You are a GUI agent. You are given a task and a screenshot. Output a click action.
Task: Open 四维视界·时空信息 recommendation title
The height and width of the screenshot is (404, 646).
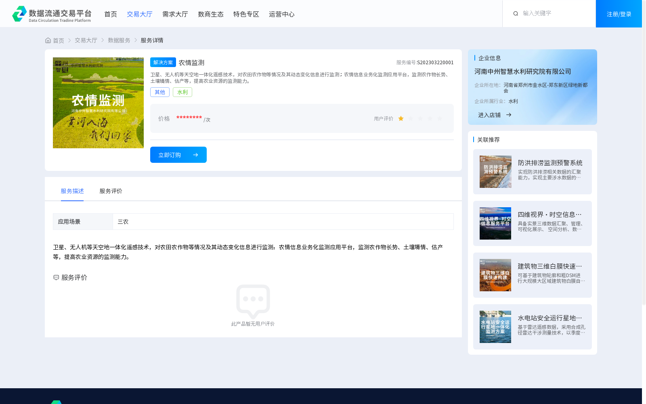(550, 215)
